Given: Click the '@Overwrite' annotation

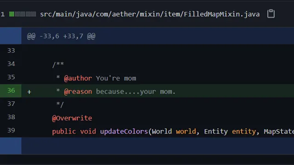Looking at the screenshot, I should tap(72, 118).
